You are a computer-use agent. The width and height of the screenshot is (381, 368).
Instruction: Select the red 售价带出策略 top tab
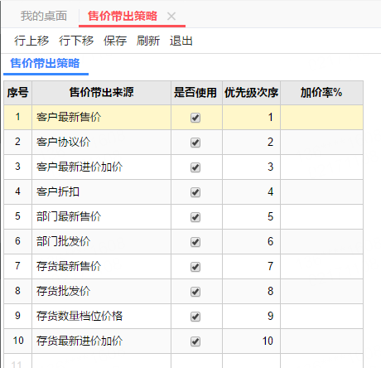point(123,16)
